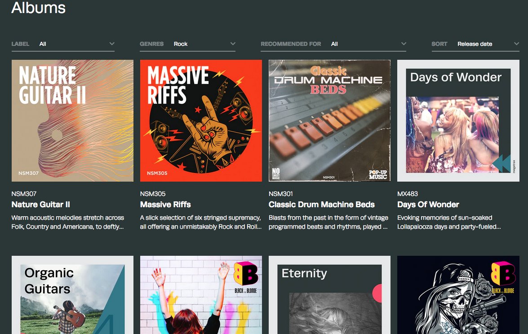Viewport: 528px width, 334px height.
Task: Click the description starting 'Warm acoustic melodies'
Action: (x=68, y=222)
